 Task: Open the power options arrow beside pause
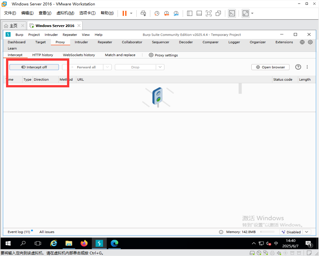pyautogui.click(x=131, y=13)
